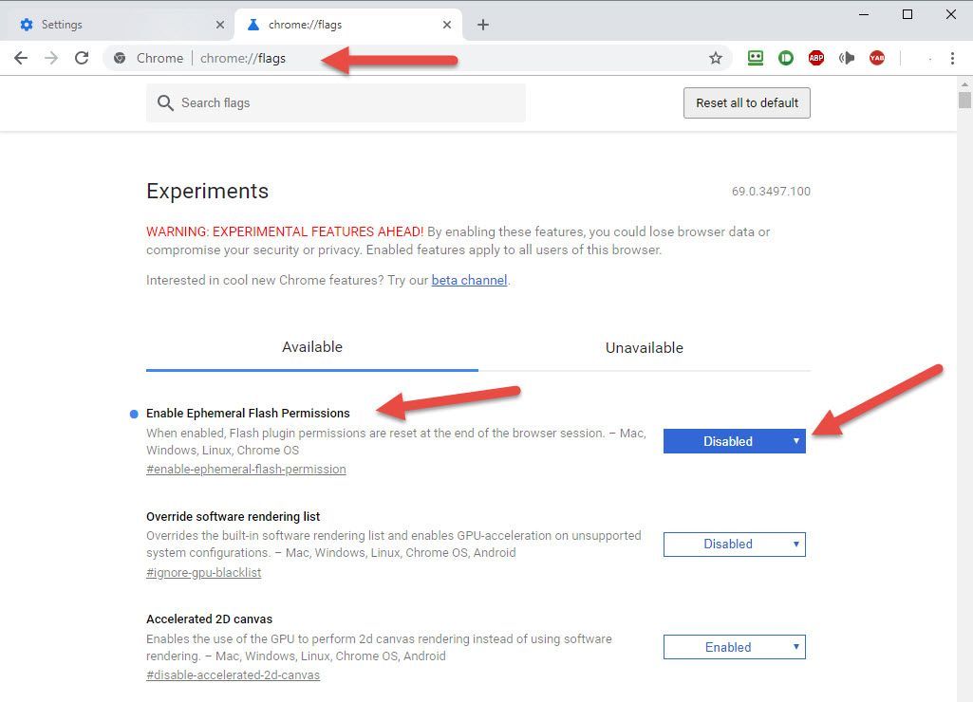Open the Pushbullet green circle extension
This screenshot has height=702, width=973.
(786, 58)
